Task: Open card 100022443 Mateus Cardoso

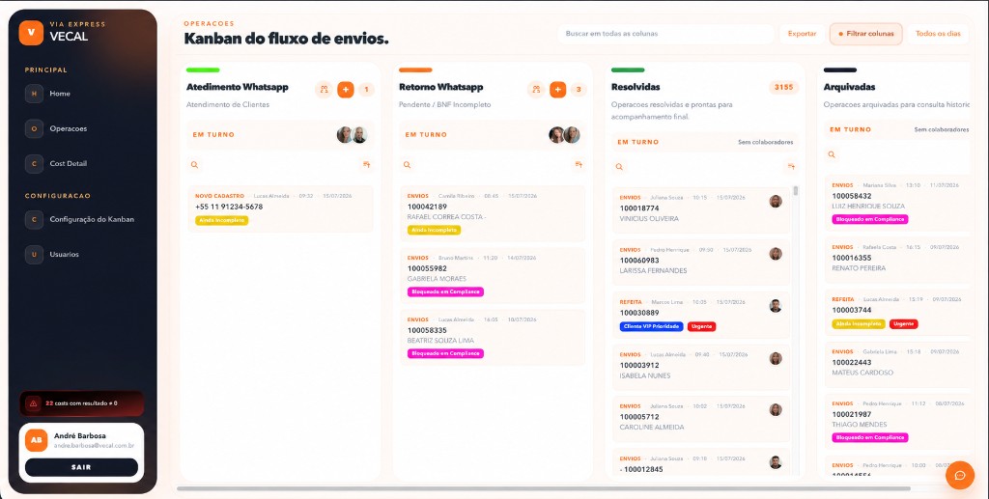Action: [x=898, y=363]
